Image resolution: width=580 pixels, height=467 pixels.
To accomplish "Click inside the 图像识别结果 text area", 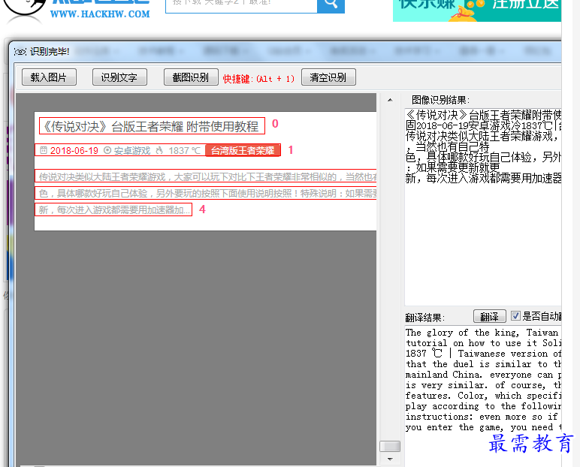I will coord(483,207).
